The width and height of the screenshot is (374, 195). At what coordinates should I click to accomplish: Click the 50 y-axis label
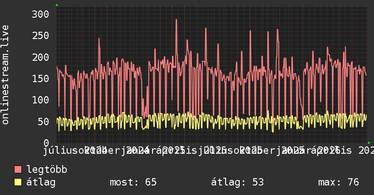coord(43,122)
